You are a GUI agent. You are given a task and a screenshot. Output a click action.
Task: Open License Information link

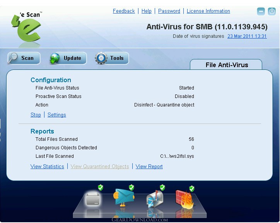(x=208, y=11)
